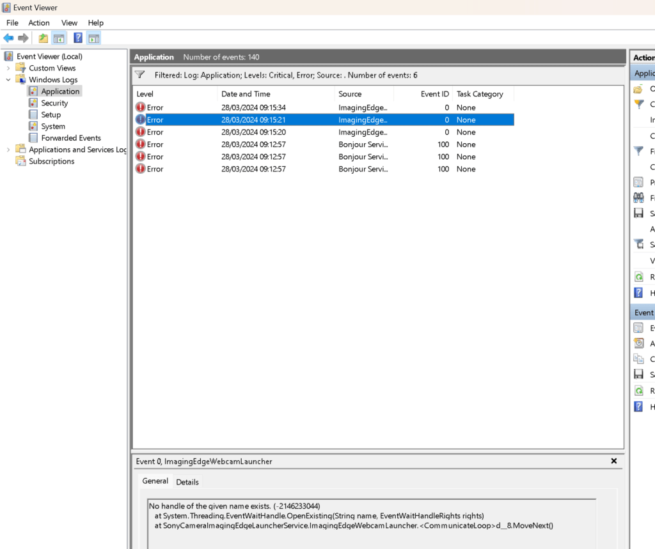Click the Filter Current Log funnel icon in Actions
Image resolution: width=655 pixels, height=549 pixels.
coord(639,151)
